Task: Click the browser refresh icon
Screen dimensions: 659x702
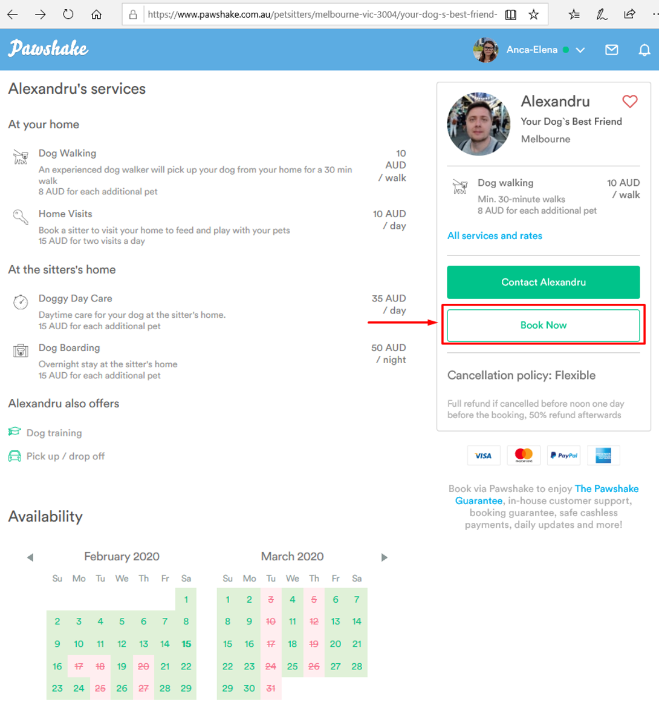Action: [x=68, y=15]
